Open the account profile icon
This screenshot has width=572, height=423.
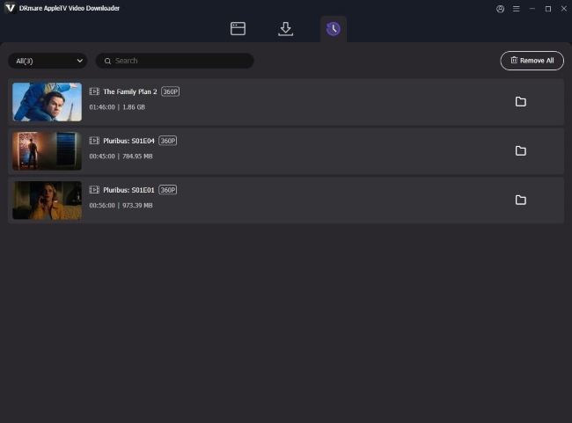501,9
